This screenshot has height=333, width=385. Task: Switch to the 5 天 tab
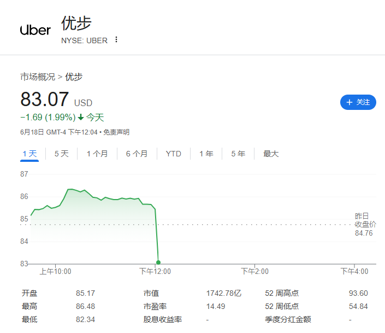coord(61,154)
